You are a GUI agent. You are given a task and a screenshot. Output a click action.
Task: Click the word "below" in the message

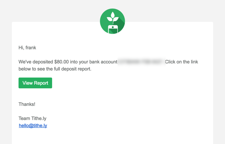click(x=25, y=69)
